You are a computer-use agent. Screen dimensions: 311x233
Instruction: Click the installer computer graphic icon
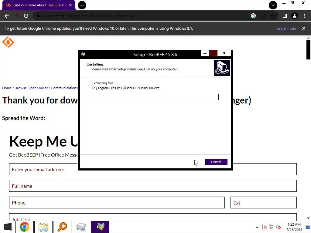coord(222,68)
